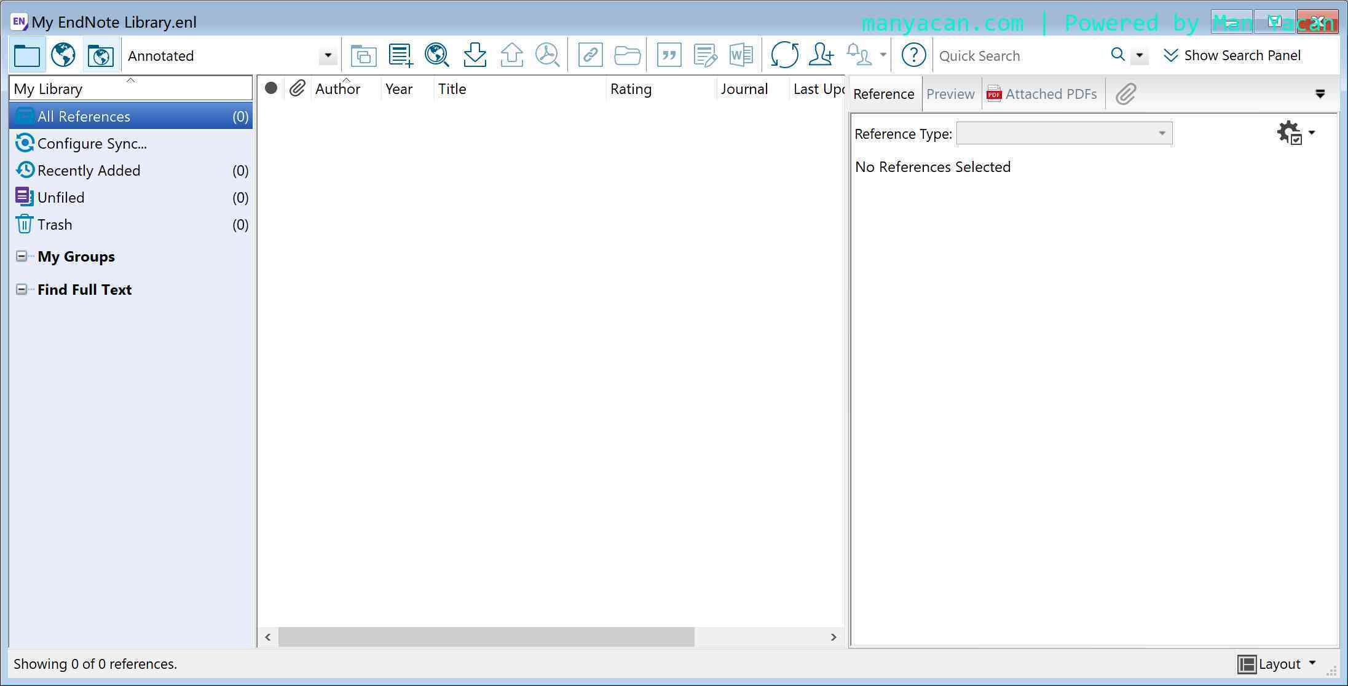
Task: Click the Share Library person-plus icon
Action: coord(821,55)
